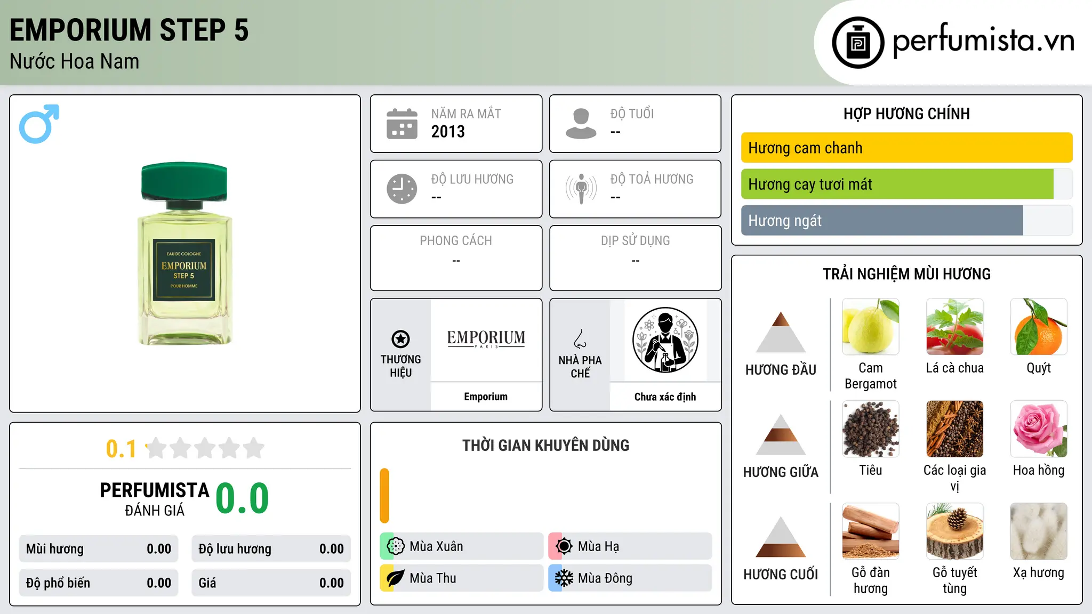Open the Các loại gia vị note image

[x=955, y=429]
